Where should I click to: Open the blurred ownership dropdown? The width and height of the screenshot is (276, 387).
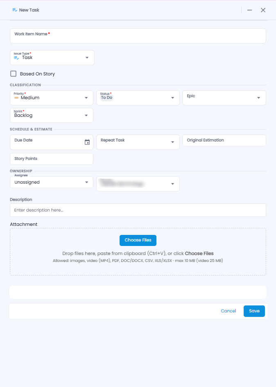tap(138, 184)
